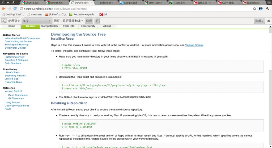This screenshot has height=148, width=272.
Task: Open Reporting Bugs sidebar link
Action: point(13,82)
